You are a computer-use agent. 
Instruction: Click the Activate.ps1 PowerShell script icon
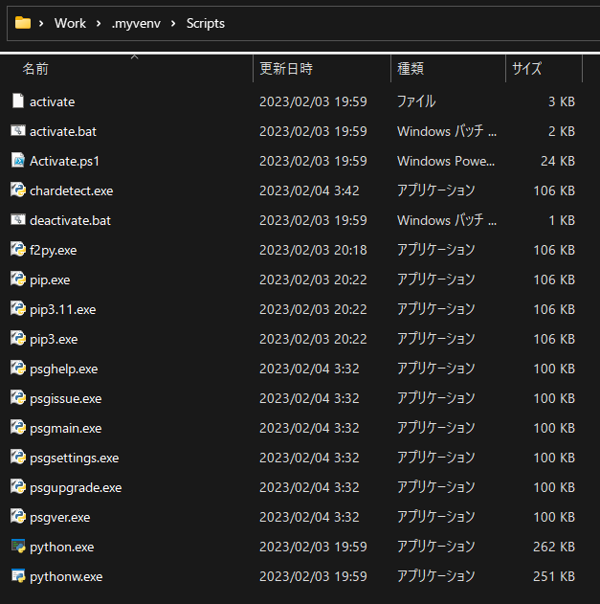[x=17, y=161]
